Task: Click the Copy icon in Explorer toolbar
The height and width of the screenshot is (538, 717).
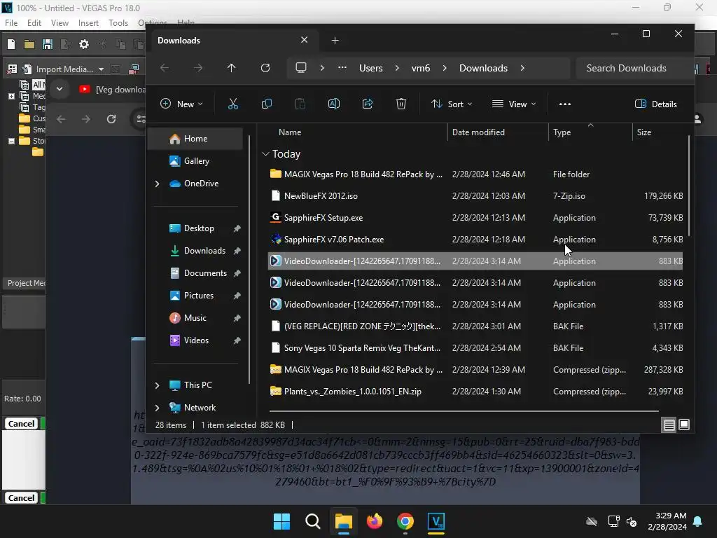Action: point(267,104)
